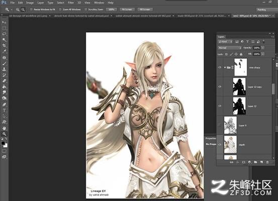This screenshot has height=201, width=278.
Task: Filter layers by pixel type
Action: [237, 42]
